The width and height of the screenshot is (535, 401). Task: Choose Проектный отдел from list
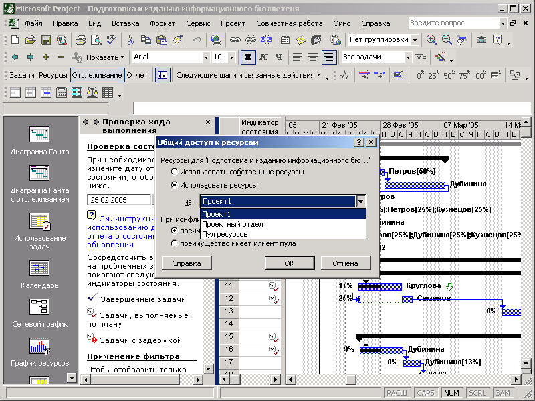click(x=283, y=224)
